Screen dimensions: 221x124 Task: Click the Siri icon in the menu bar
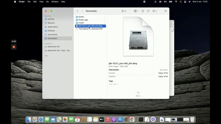(190, 2)
